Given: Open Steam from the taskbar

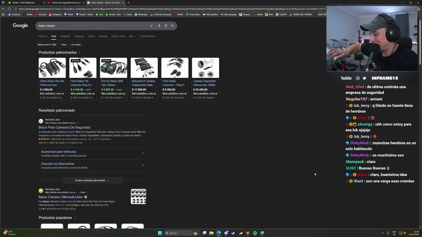Looking at the screenshot, I should point(233,233).
